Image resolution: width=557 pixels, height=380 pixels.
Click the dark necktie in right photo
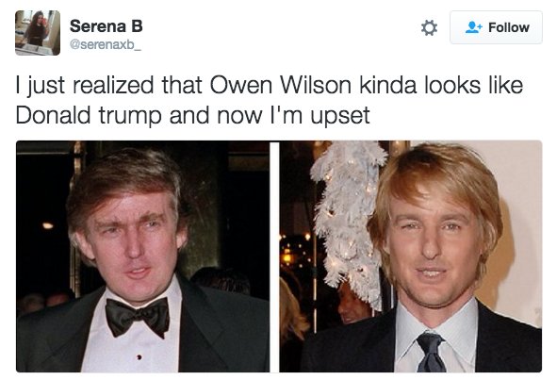tap(432, 352)
